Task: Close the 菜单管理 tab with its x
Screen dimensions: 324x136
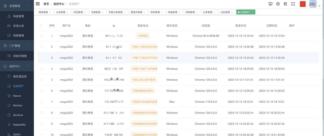Action: pos(162,12)
